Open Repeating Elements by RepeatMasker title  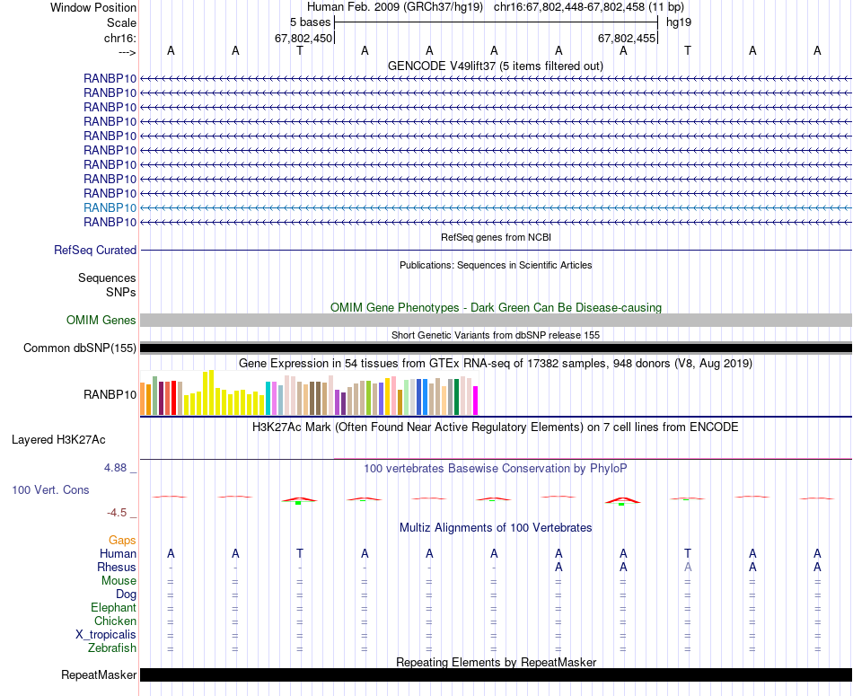496,662
